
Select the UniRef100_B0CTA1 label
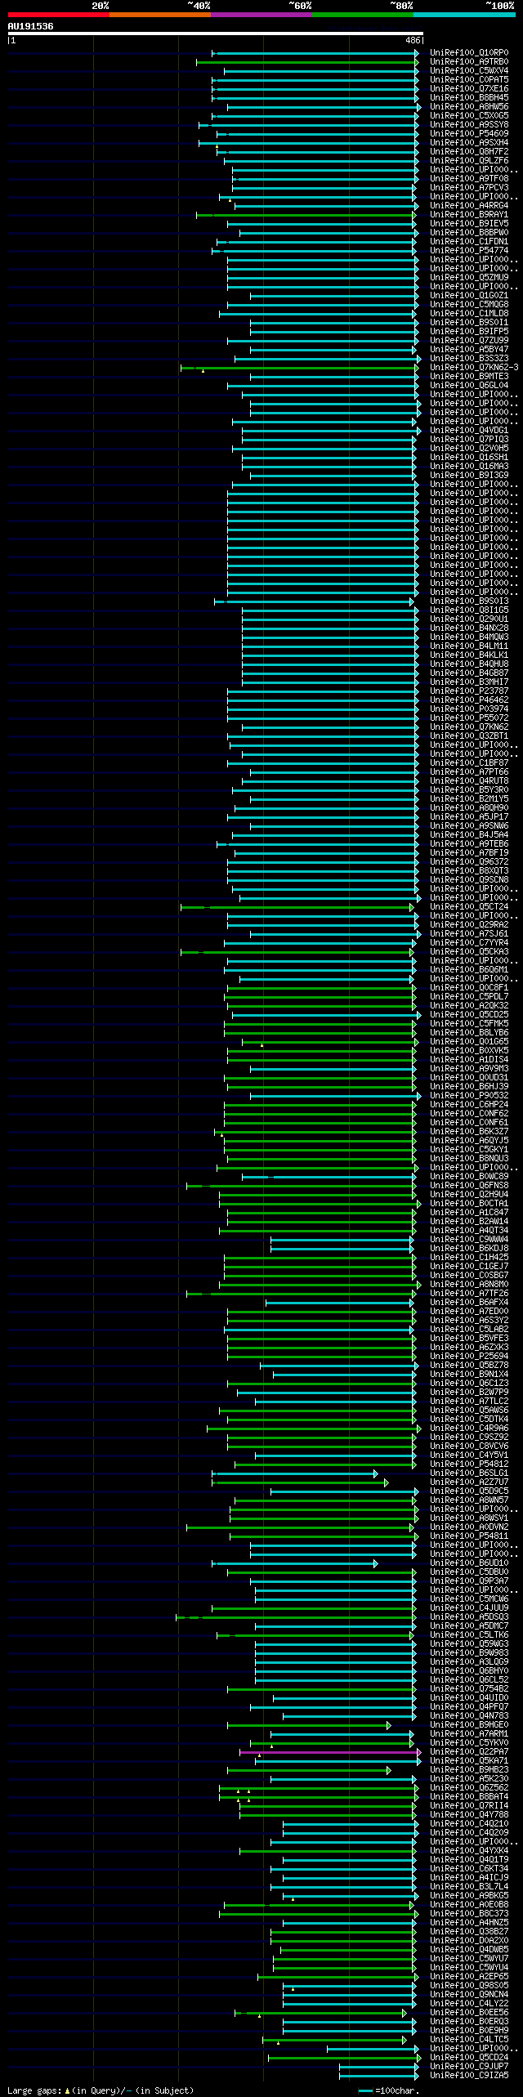pyautogui.click(x=469, y=1204)
